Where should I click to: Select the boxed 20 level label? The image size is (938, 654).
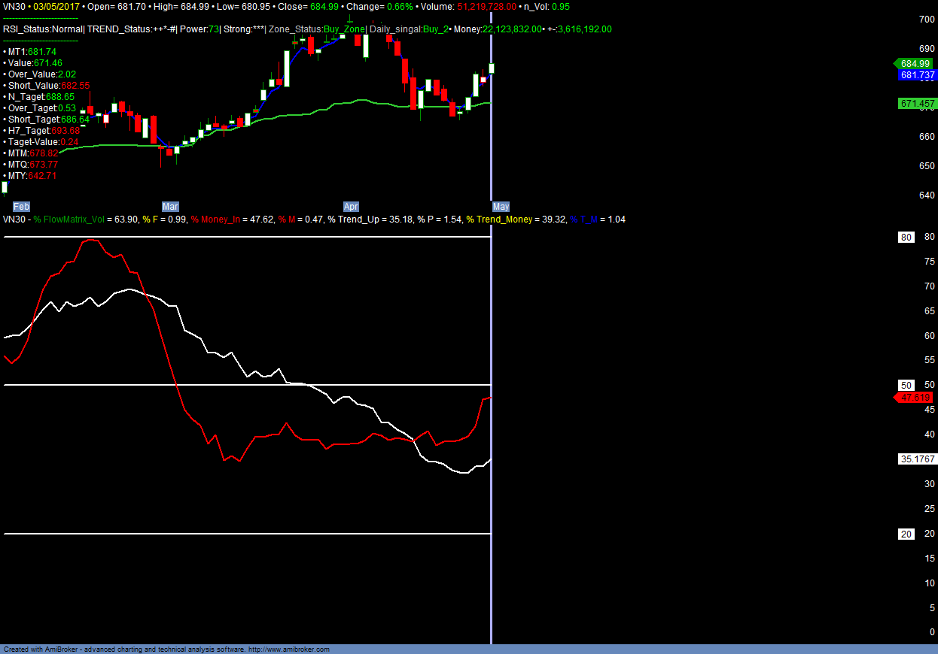[906, 534]
